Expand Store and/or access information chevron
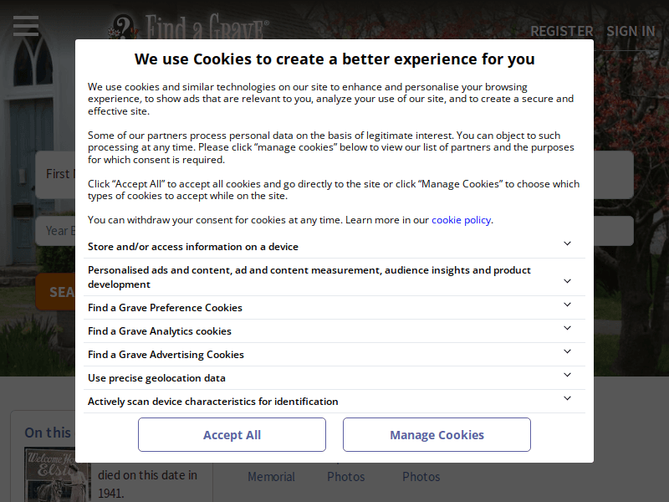Viewport: 669px width, 502px height. pos(567,243)
